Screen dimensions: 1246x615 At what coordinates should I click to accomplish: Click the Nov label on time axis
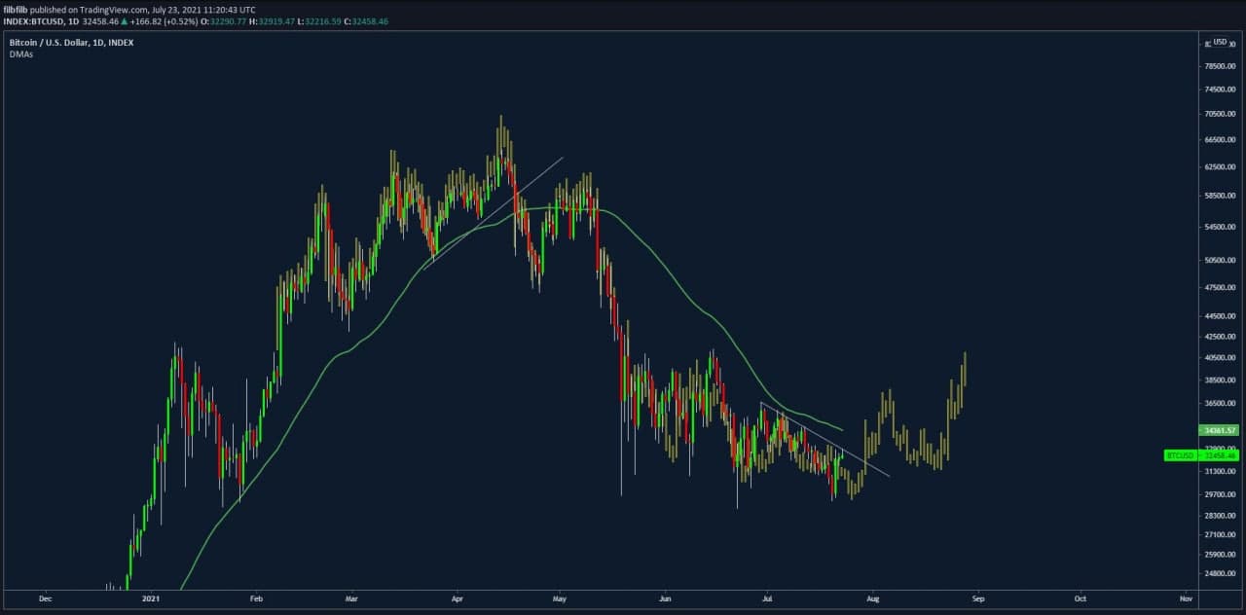(x=1185, y=600)
